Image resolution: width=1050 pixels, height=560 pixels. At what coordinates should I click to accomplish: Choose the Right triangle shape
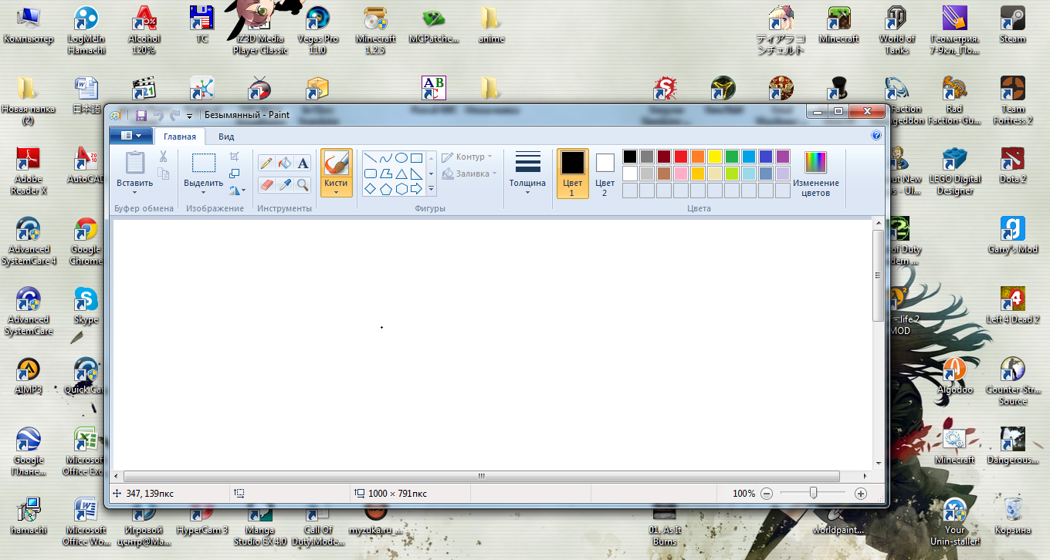416,174
